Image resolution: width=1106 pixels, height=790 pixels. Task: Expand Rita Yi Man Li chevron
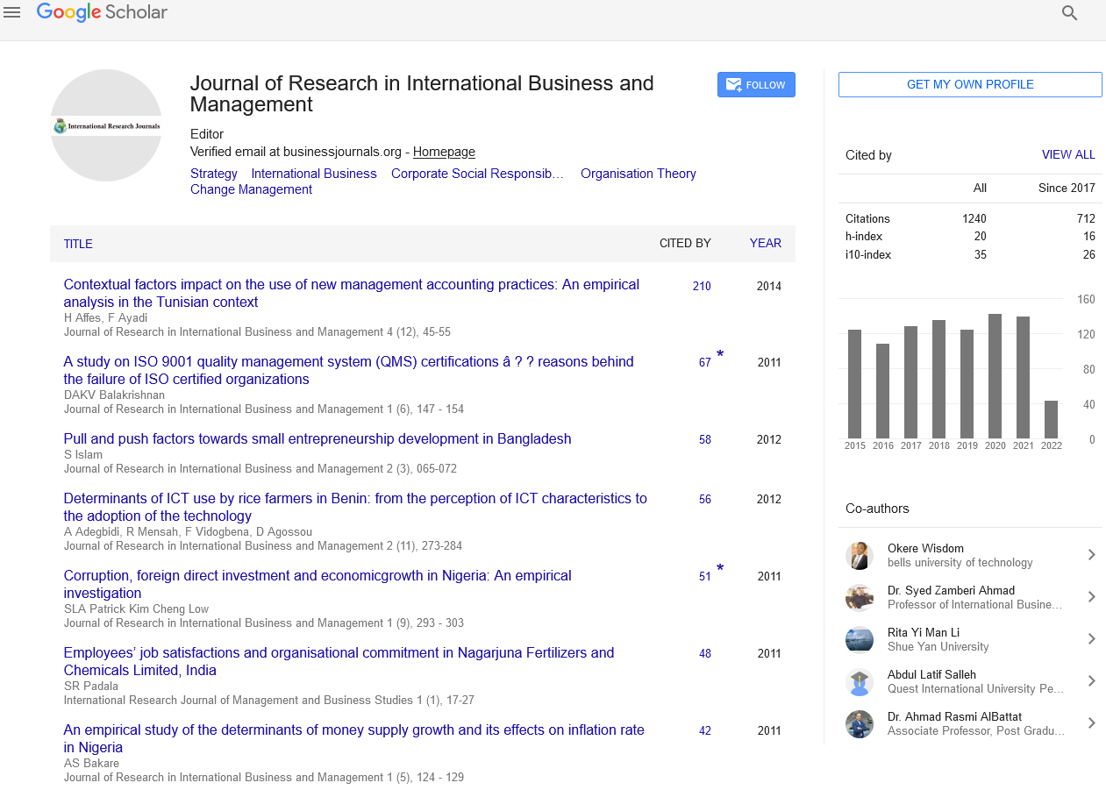(x=1092, y=638)
